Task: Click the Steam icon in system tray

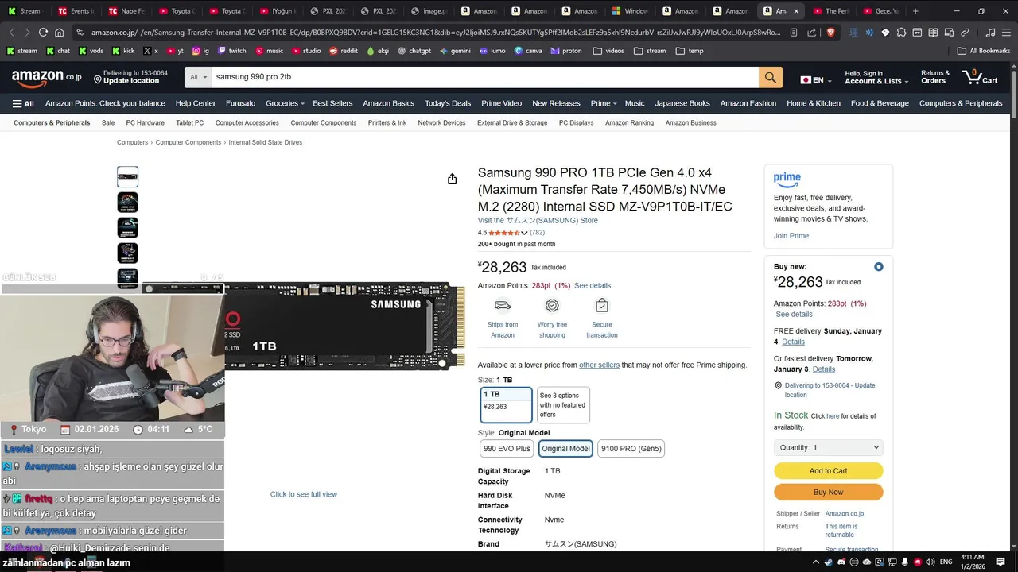Action: click(828, 562)
